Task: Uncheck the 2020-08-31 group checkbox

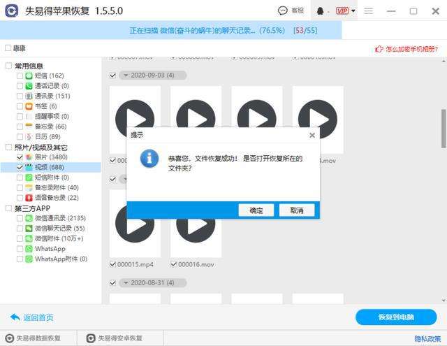Action: (112, 282)
